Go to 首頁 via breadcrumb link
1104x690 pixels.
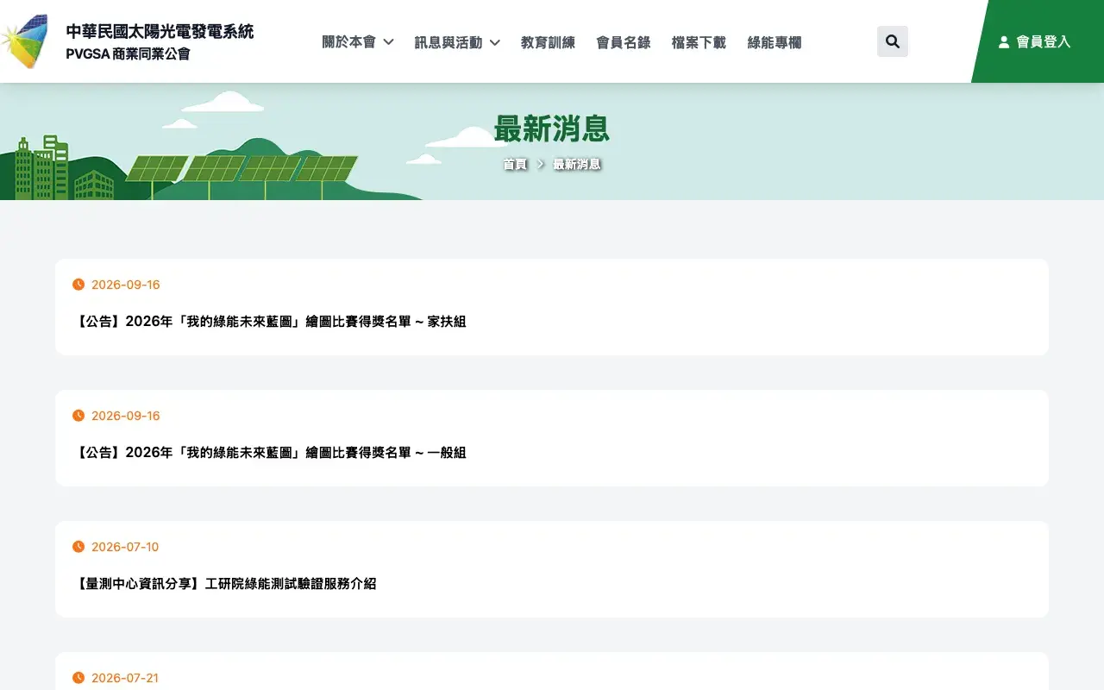(x=515, y=164)
